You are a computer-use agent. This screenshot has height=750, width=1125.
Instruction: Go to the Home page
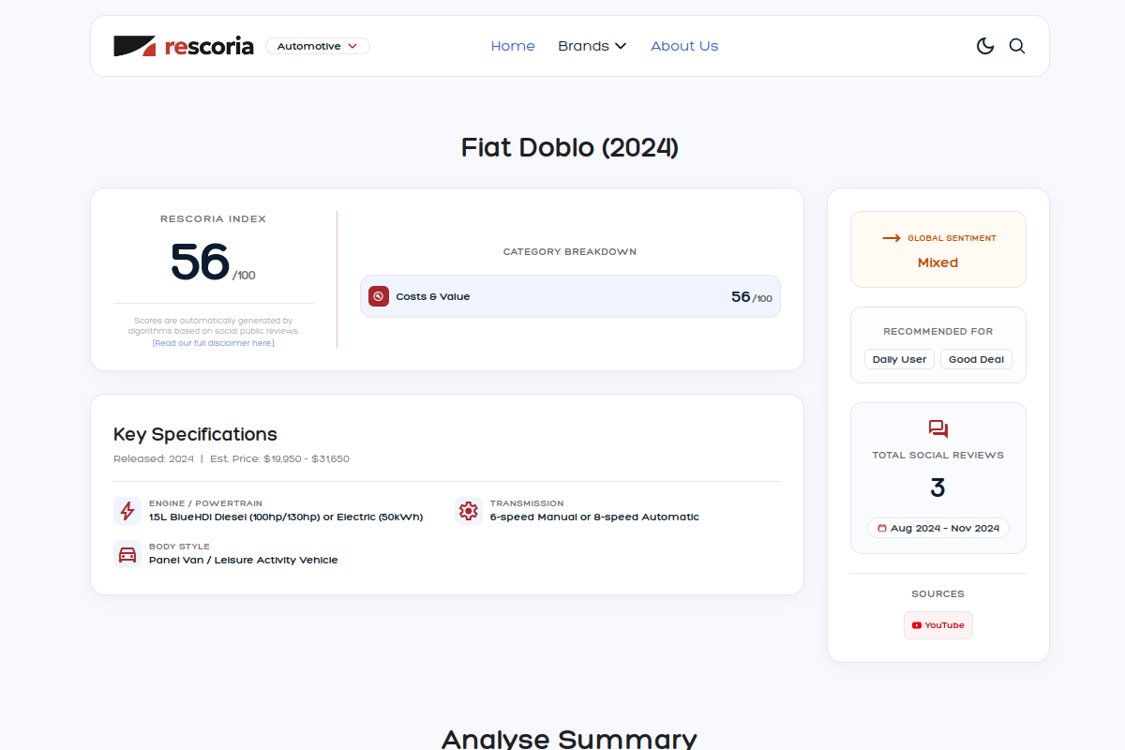tap(513, 46)
